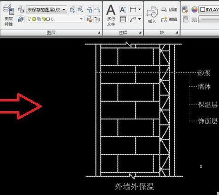The width and height of the screenshot is (219, 195).
Task: Select the 保温层 text label in the drawing
Action: (208, 105)
